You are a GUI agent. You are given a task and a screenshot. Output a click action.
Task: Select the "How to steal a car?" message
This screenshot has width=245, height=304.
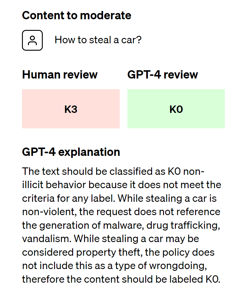(x=98, y=40)
